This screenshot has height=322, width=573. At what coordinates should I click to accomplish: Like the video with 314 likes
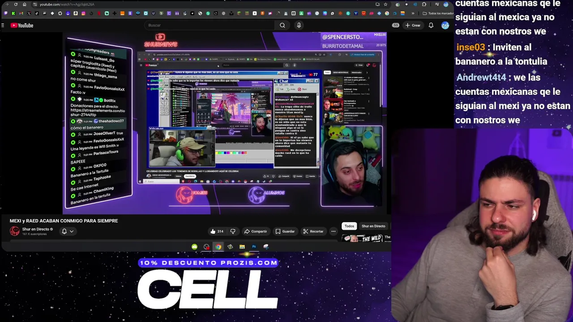tap(217, 231)
